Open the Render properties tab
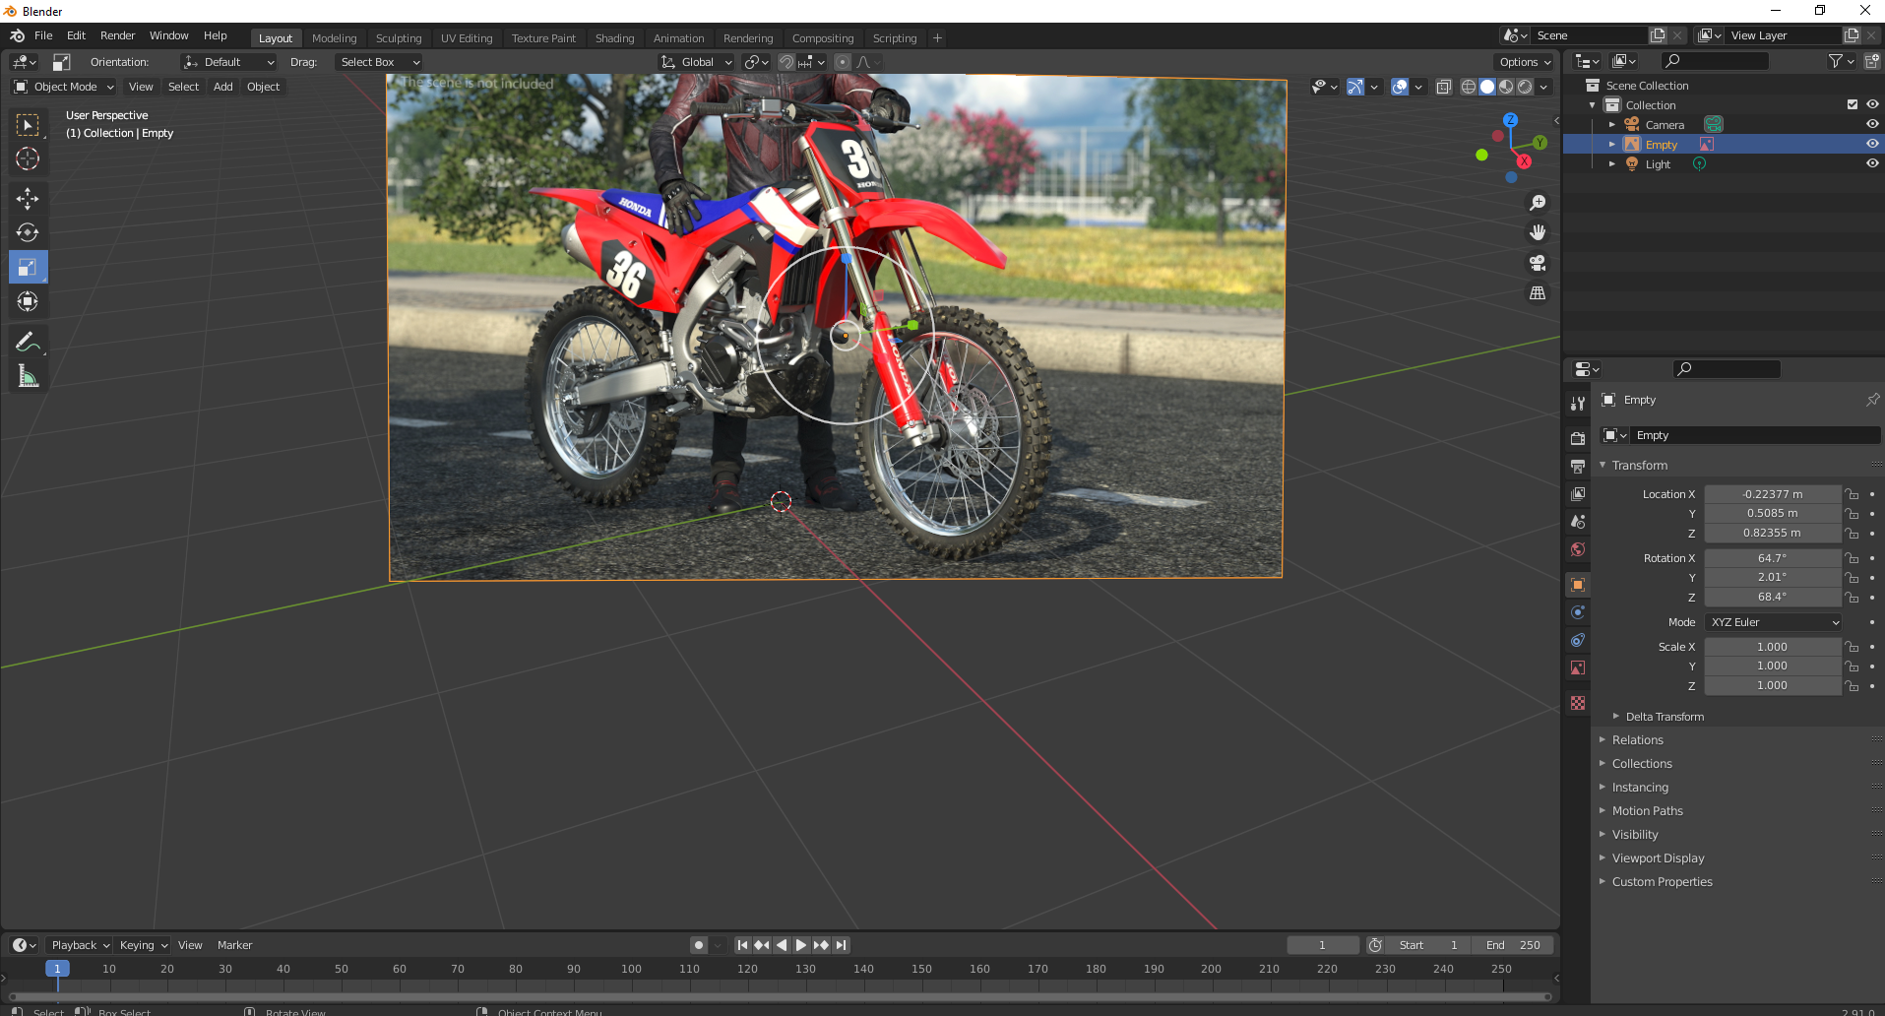 (1578, 438)
